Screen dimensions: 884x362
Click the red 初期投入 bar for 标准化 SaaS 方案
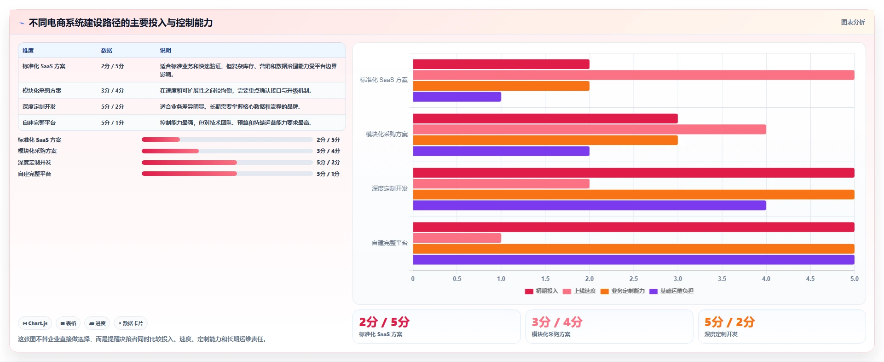[x=501, y=64]
